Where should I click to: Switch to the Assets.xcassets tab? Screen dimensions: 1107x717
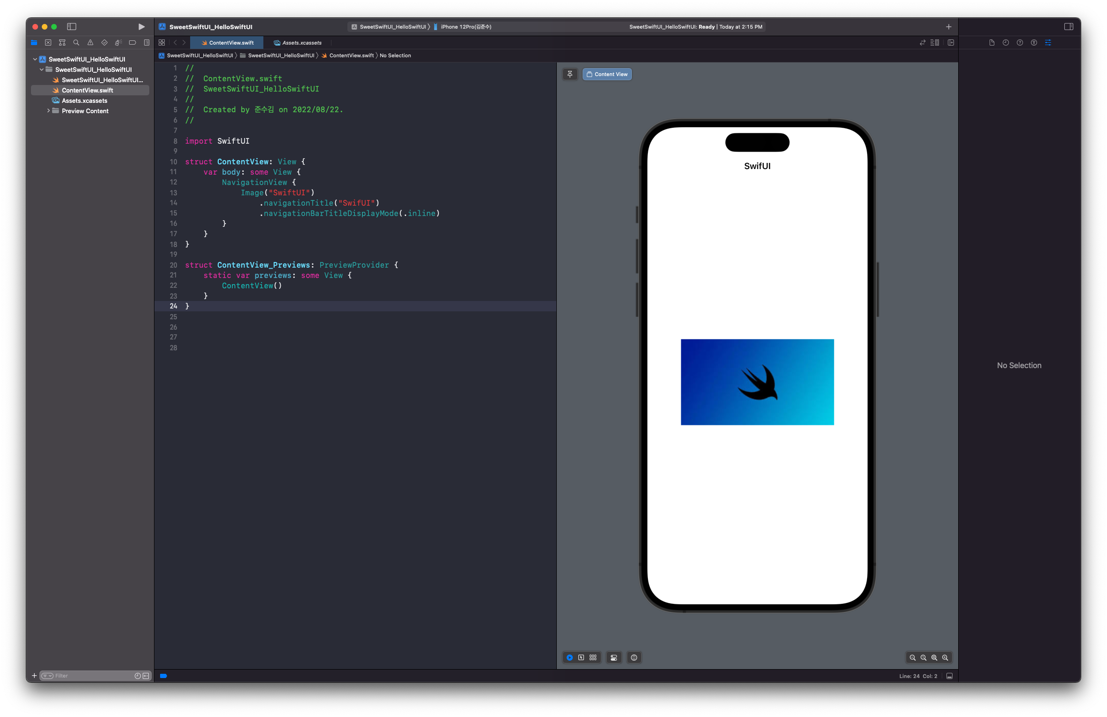[301, 43]
